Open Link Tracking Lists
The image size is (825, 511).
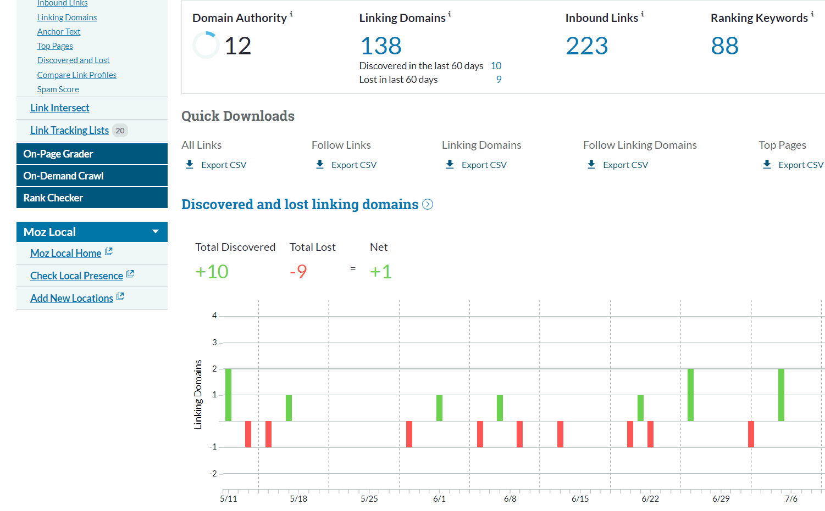pos(69,130)
